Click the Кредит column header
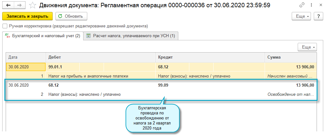 (210, 57)
